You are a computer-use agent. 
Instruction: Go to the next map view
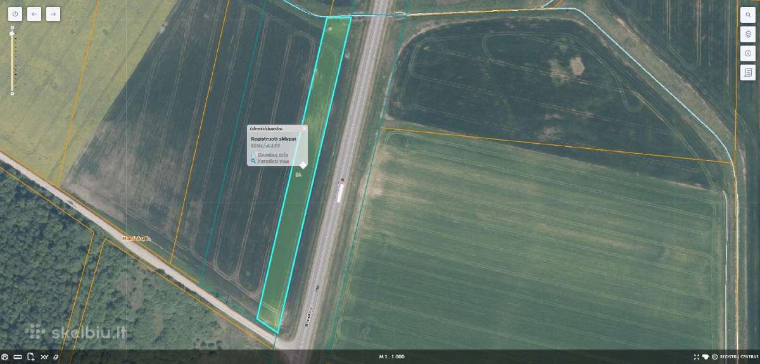point(53,13)
